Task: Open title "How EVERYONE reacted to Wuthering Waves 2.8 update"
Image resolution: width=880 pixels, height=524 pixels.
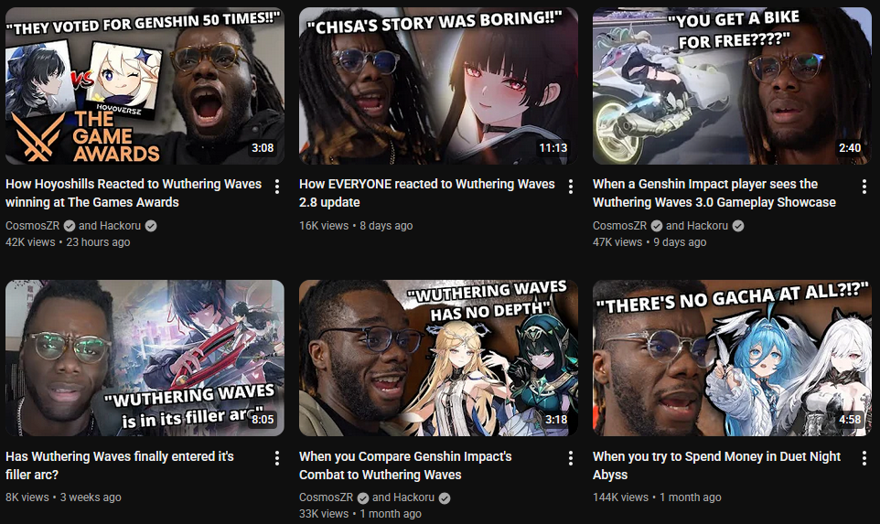Action: pyautogui.click(x=426, y=193)
